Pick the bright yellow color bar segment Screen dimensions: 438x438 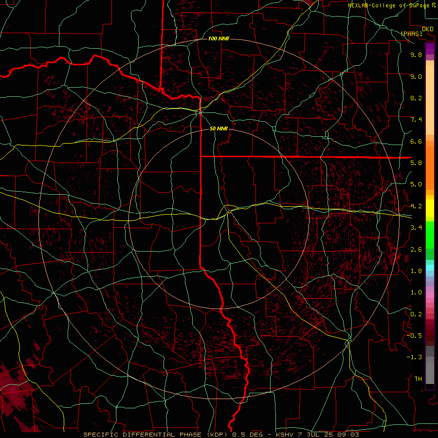click(430, 208)
